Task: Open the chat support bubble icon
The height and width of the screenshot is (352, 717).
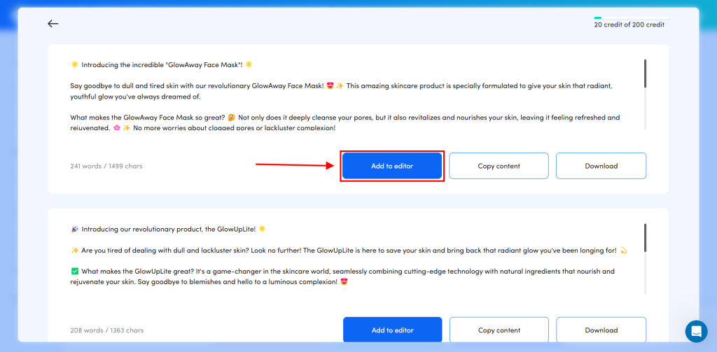Action: coord(696,331)
